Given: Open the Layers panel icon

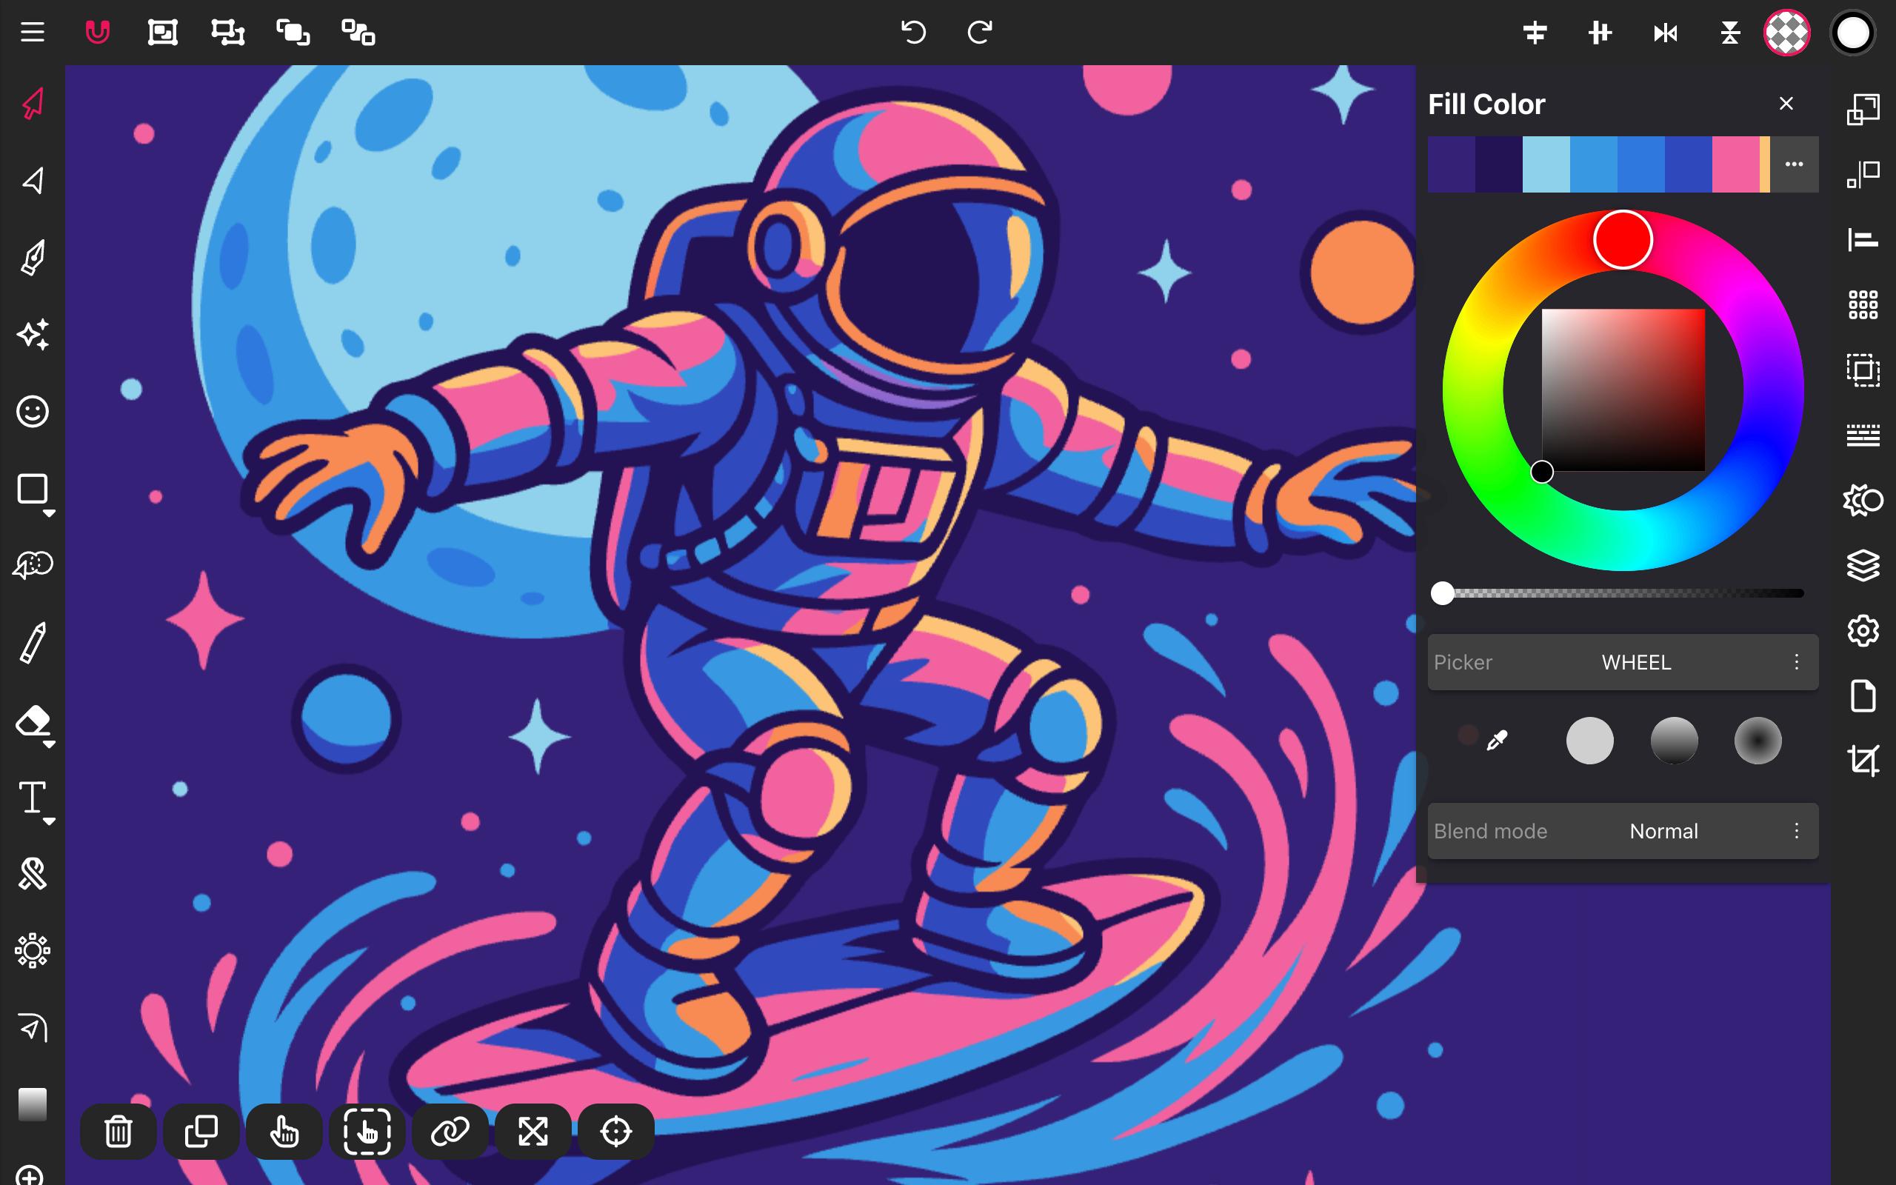Looking at the screenshot, I should 1863,565.
